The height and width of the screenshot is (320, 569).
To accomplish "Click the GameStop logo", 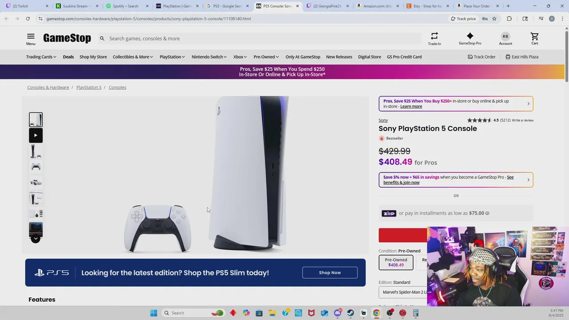I will pyautogui.click(x=67, y=38).
